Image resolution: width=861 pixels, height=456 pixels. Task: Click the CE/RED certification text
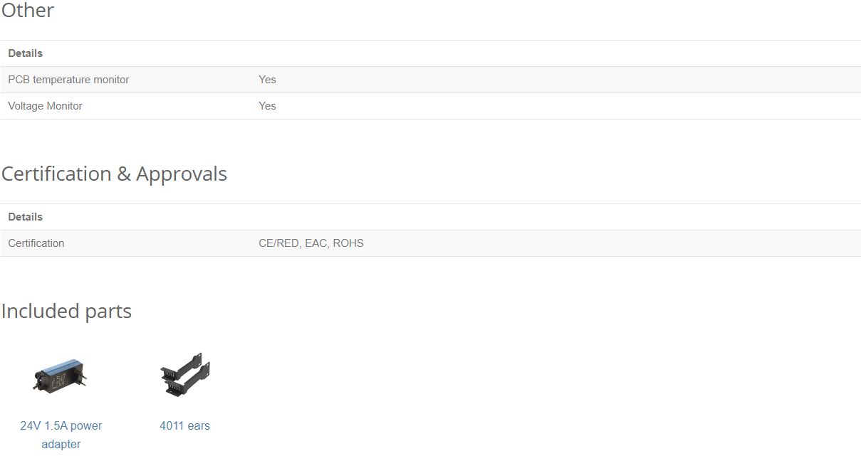[x=278, y=243]
